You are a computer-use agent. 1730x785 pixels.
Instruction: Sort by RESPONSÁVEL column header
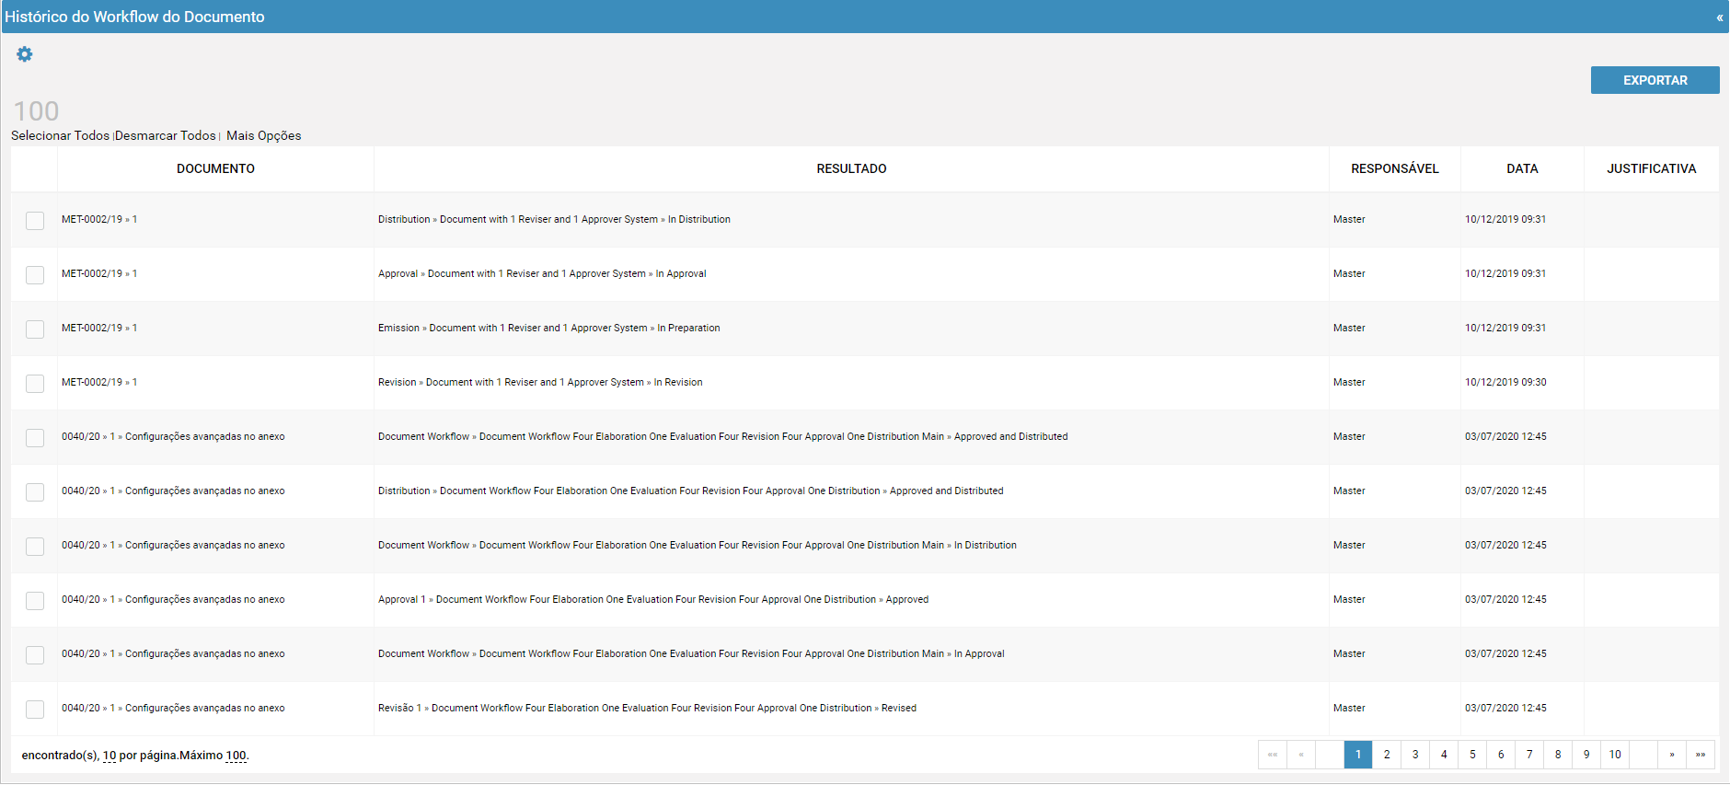(x=1394, y=168)
